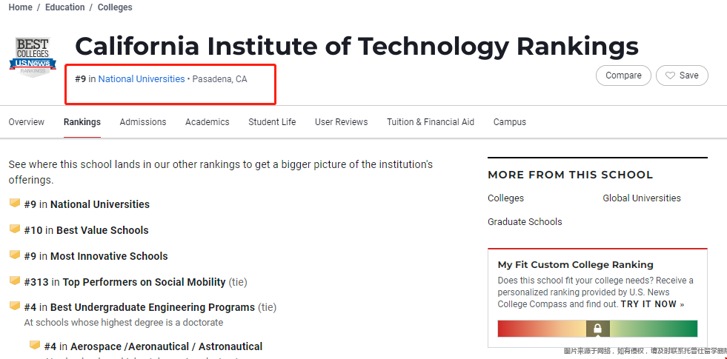Click the badge icon beside Undergraduate Engineering Programs
Image resolution: width=727 pixels, height=359 pixels.
click(15, 306)
